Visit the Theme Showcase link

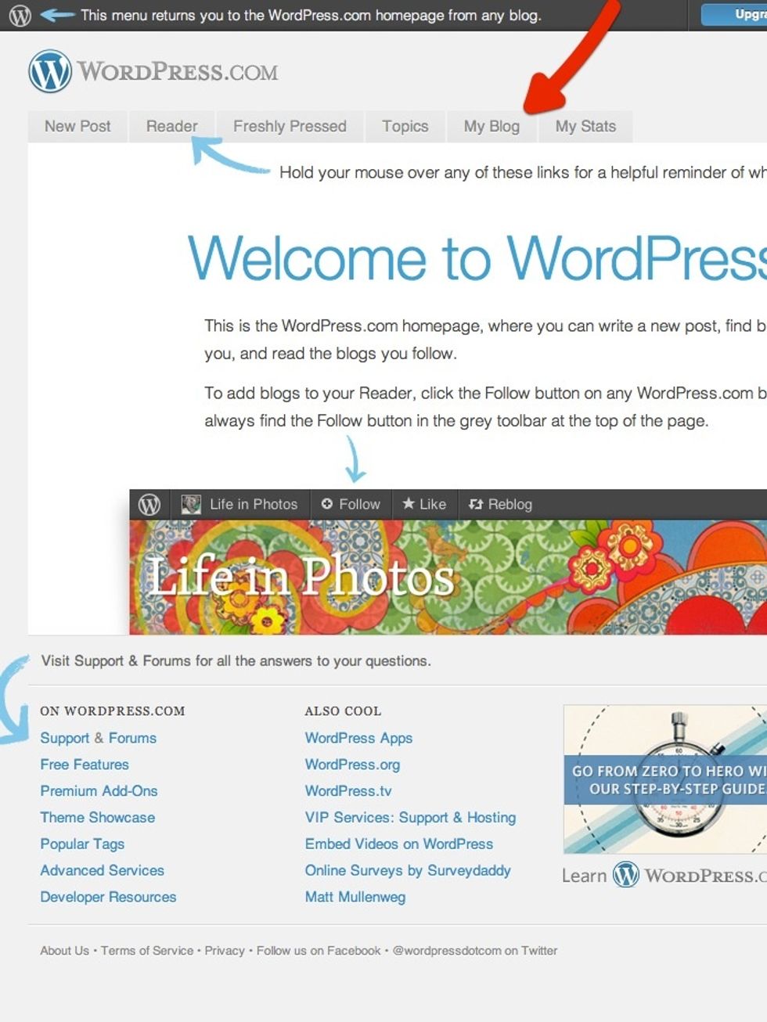98,817
